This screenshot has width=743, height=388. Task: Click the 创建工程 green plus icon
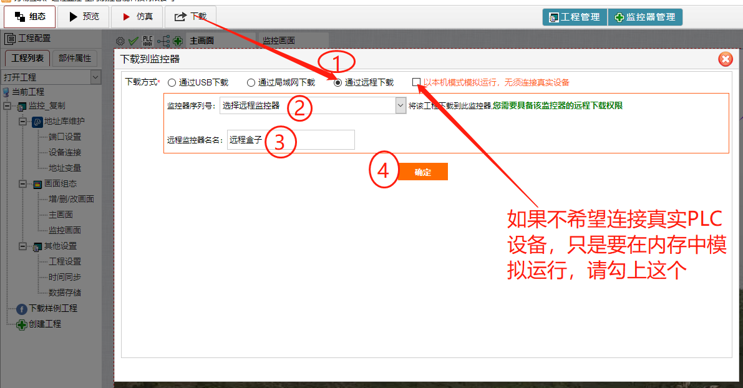[22, 324]
